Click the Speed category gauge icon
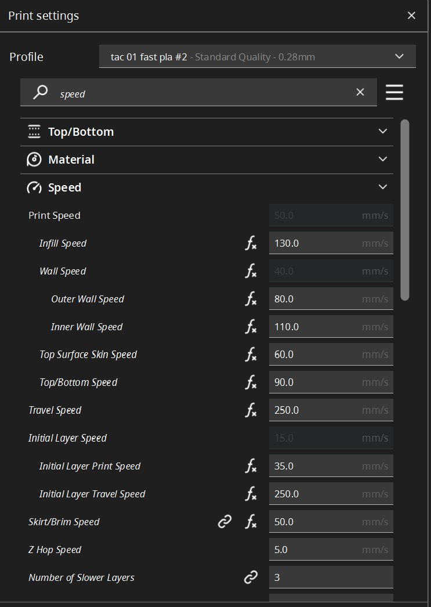 point(34,187)
